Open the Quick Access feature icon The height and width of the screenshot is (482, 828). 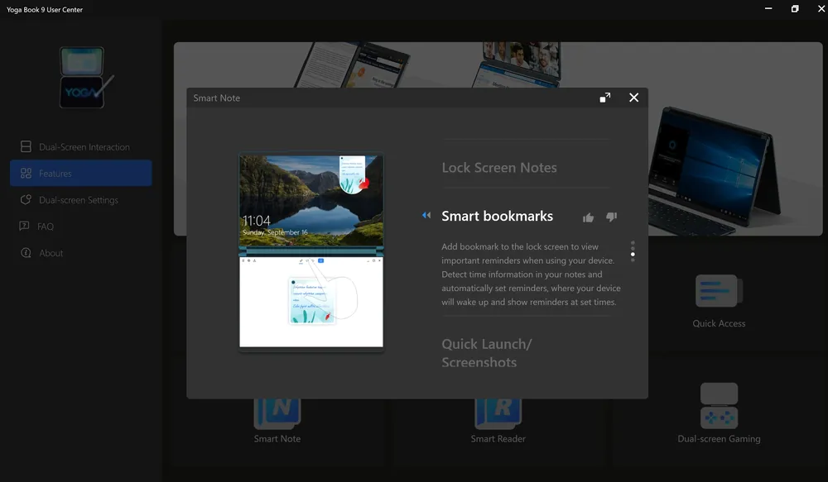pyautogui.click(x=719, y=290)
